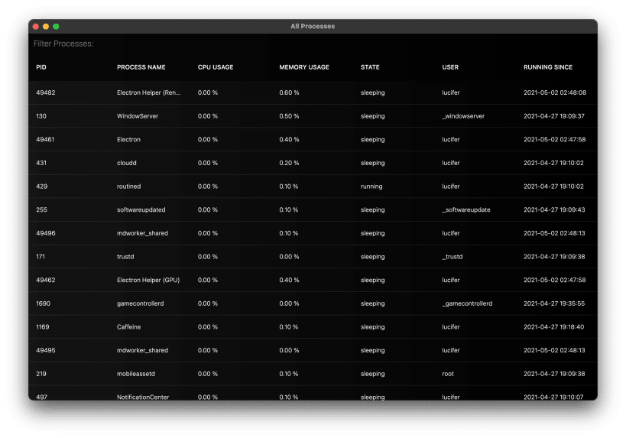This screenshot has height=438, width=626.
Task: Click memory usage 0.20 % cell
Action: tap(289, 163)
